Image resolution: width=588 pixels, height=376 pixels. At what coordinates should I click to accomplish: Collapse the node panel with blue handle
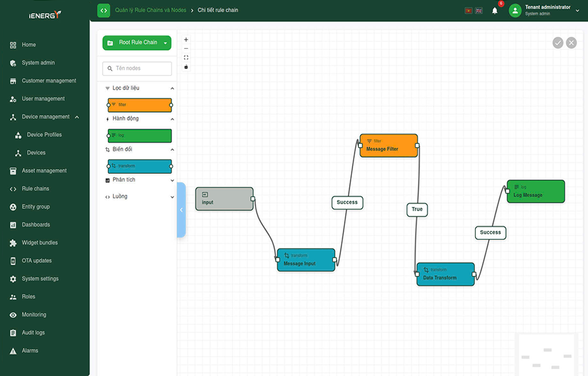181,210
